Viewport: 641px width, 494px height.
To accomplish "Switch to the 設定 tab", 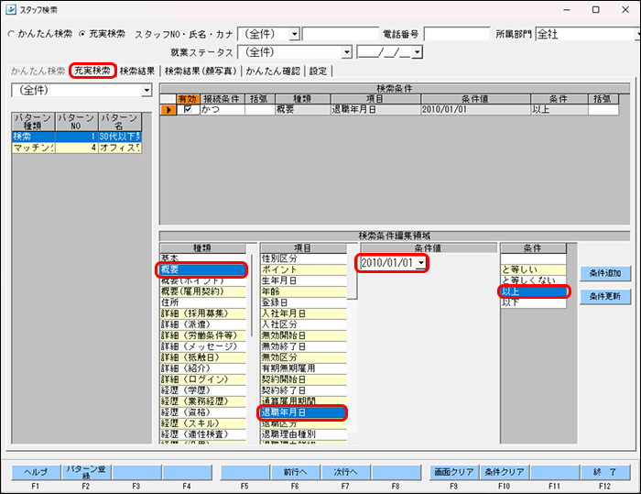I will coord(318,71).
